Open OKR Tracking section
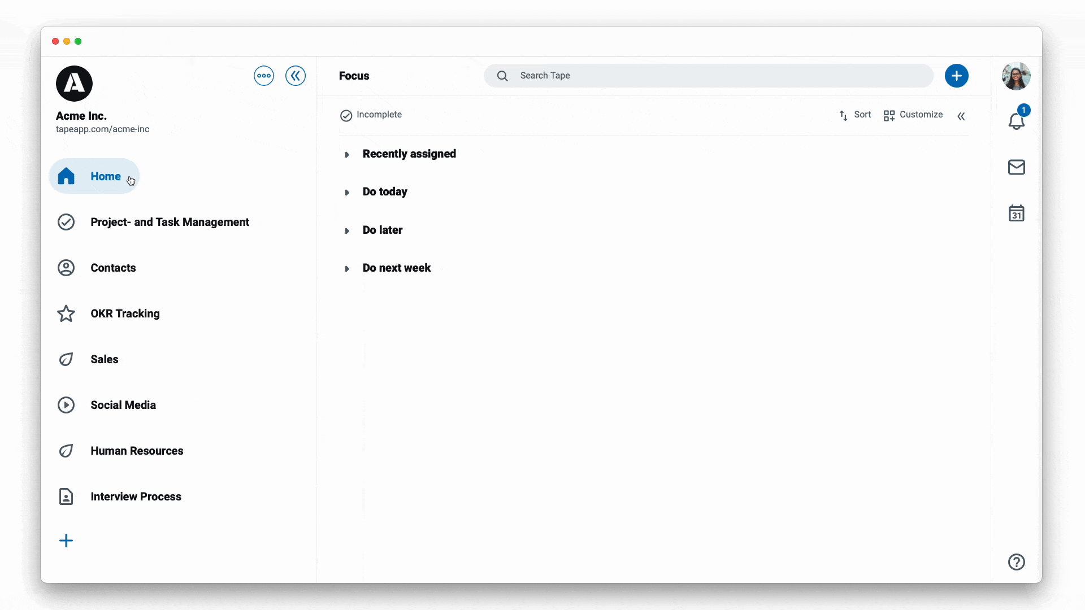 [124, 313]
